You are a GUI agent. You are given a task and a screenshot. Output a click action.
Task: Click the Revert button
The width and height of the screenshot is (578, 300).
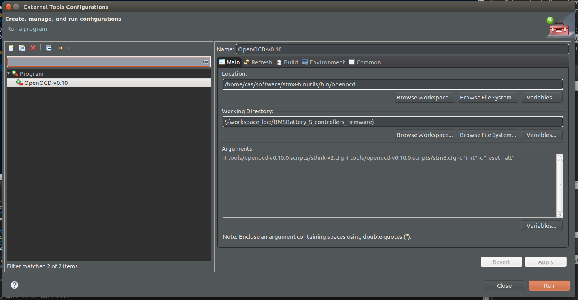point(501,262)
